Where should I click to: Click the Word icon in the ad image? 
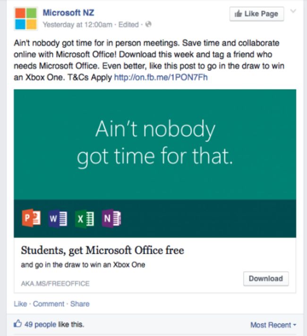point(58,218)
